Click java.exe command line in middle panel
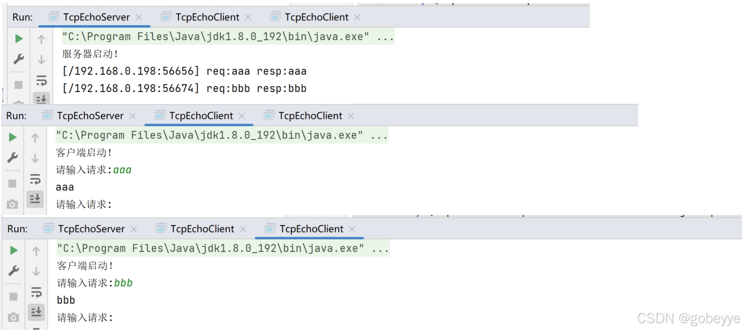 point(222,135)
